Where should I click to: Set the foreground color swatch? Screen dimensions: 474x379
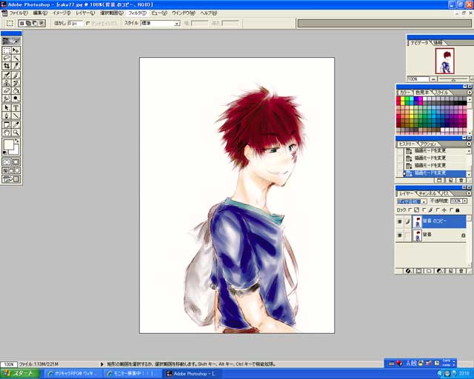[8, 144]
